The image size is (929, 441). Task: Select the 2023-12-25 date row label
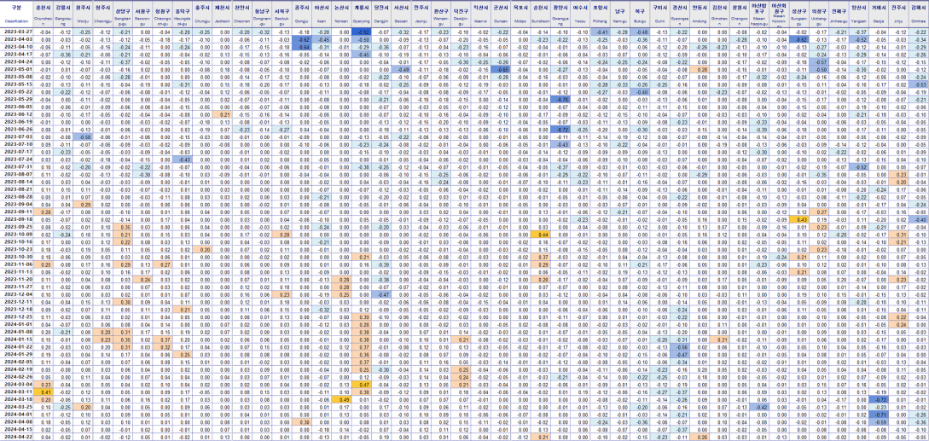pos(15,317)
